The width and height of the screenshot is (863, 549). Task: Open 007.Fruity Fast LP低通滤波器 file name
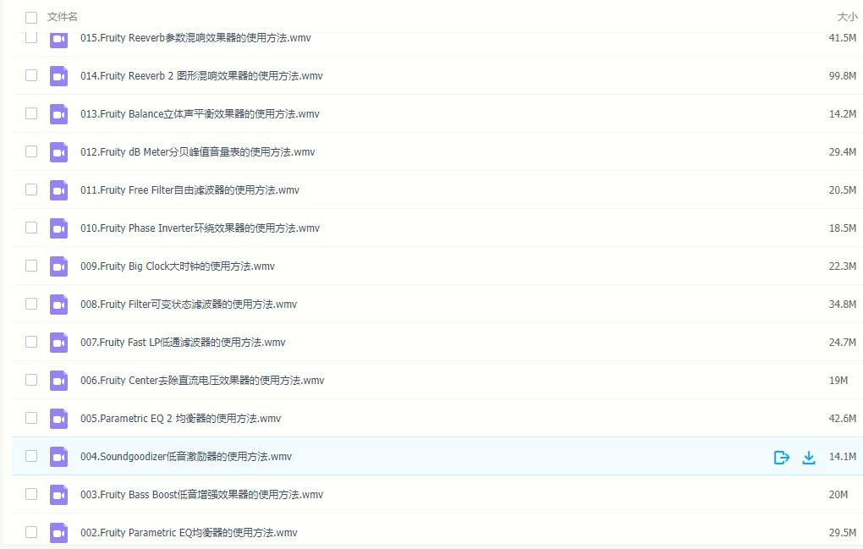pyautogui.click(x=183, y=342)
